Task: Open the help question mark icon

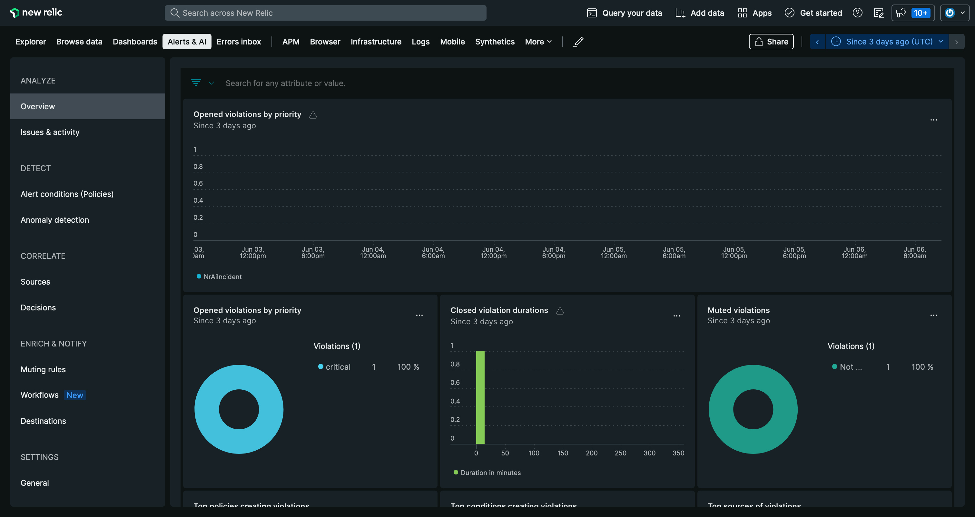Action: coord(857,13)
